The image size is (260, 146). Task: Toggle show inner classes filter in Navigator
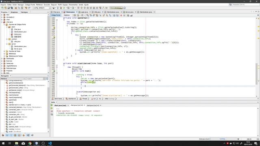point(19,135)
